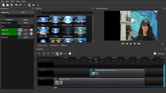This screenshot has width=166, height=93.
Task: Save the project from the toolbar
Action: coord(11,5)
